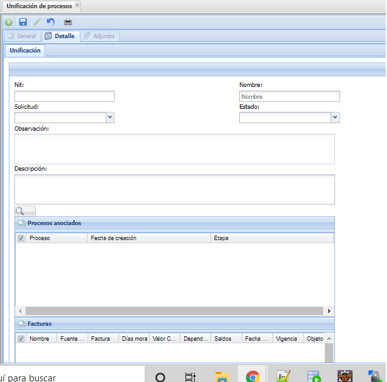Toggle select-all checkbox in Procesos asociados grid

click(21, 238)
